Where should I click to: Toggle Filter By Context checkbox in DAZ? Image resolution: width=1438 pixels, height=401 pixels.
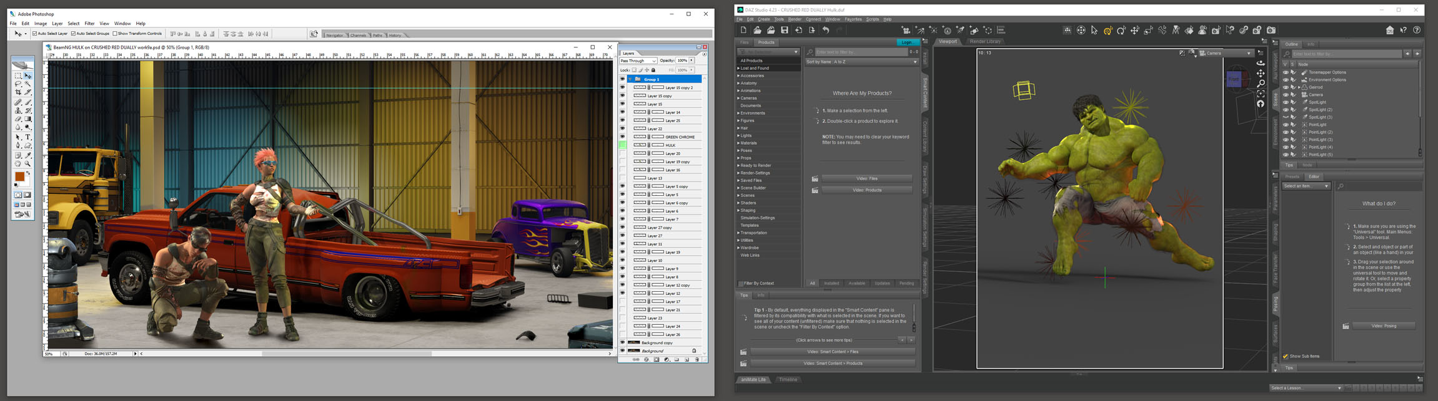[x=741, y=283]
